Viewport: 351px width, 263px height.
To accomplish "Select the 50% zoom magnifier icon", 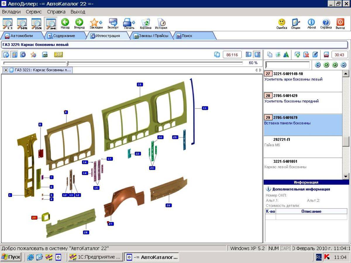I will click(x=22, y=24).
